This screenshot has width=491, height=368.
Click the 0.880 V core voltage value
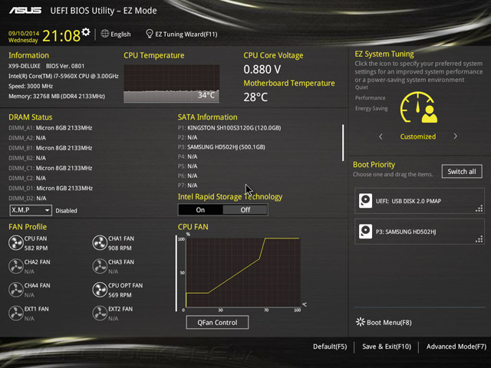click(x=262, y=70)
